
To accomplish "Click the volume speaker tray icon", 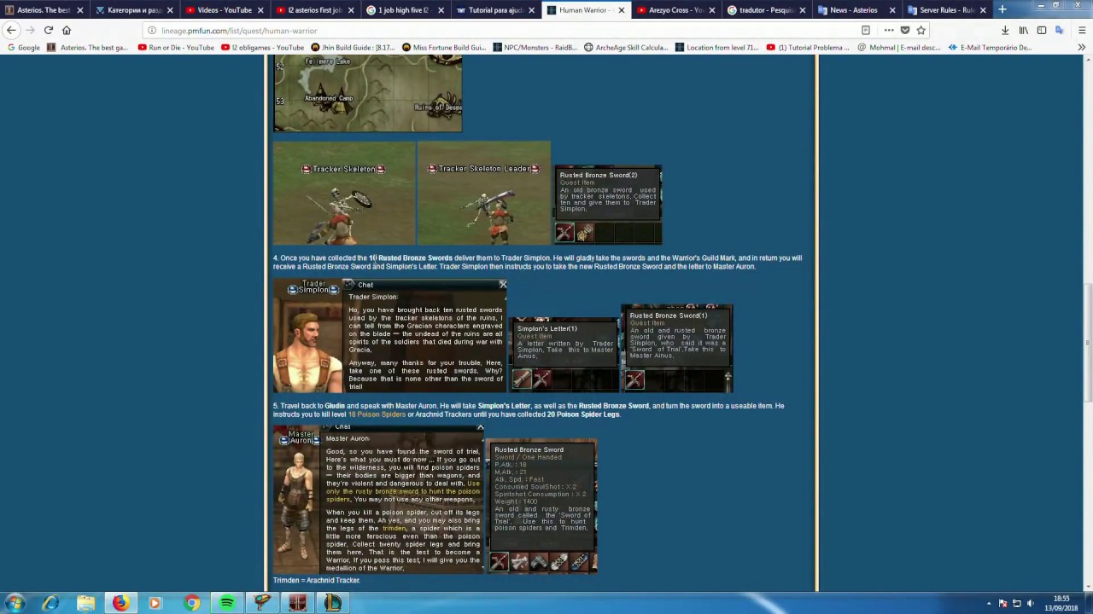I will [1031, 603].
